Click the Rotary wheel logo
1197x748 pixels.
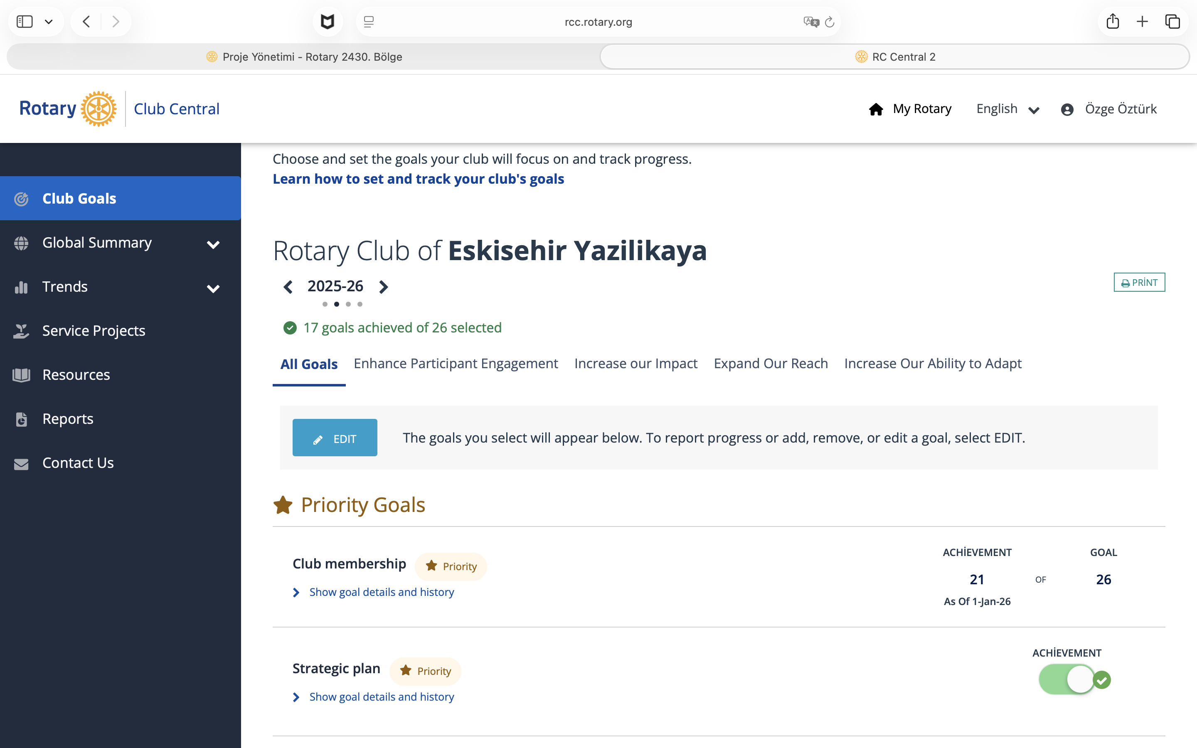coord(99,109)
